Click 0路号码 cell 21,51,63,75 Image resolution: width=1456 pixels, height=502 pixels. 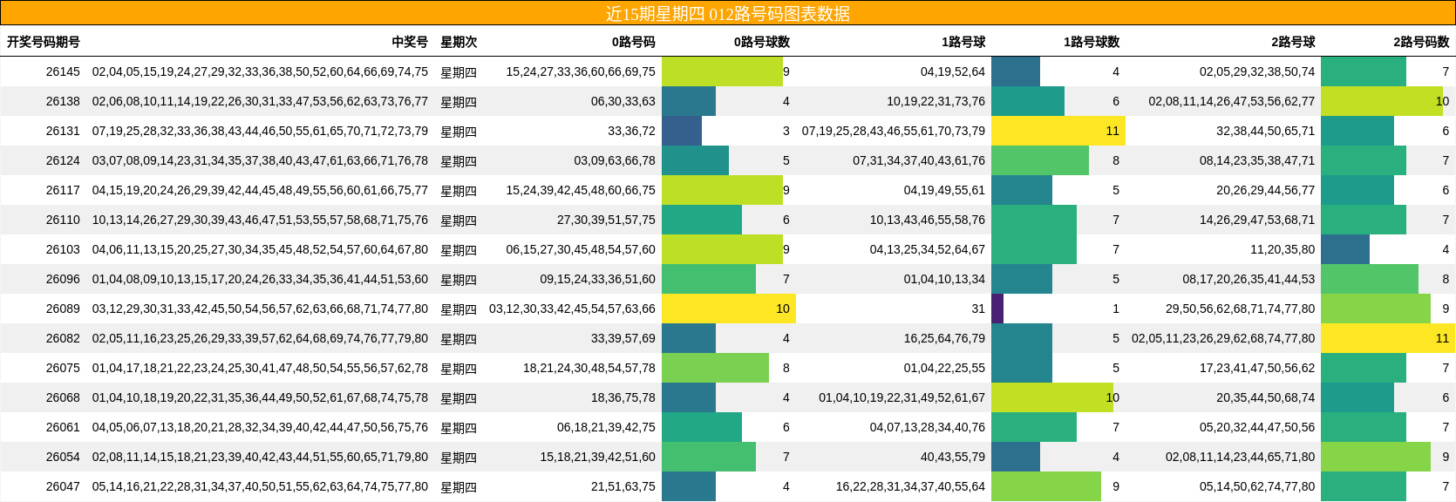(623, 486)
